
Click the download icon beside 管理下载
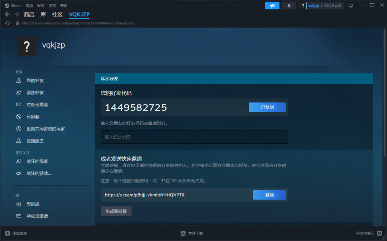[x=183, y=233]
